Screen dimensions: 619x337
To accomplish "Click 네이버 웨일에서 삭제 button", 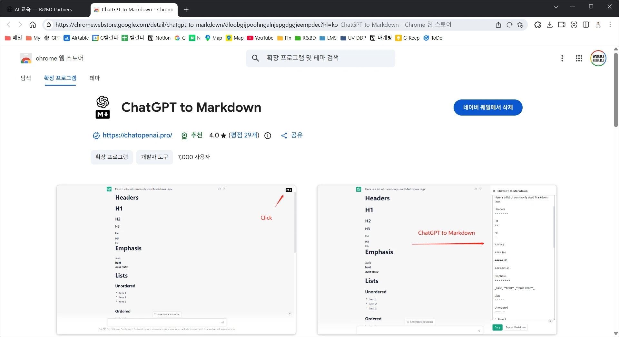I will 488,108.
